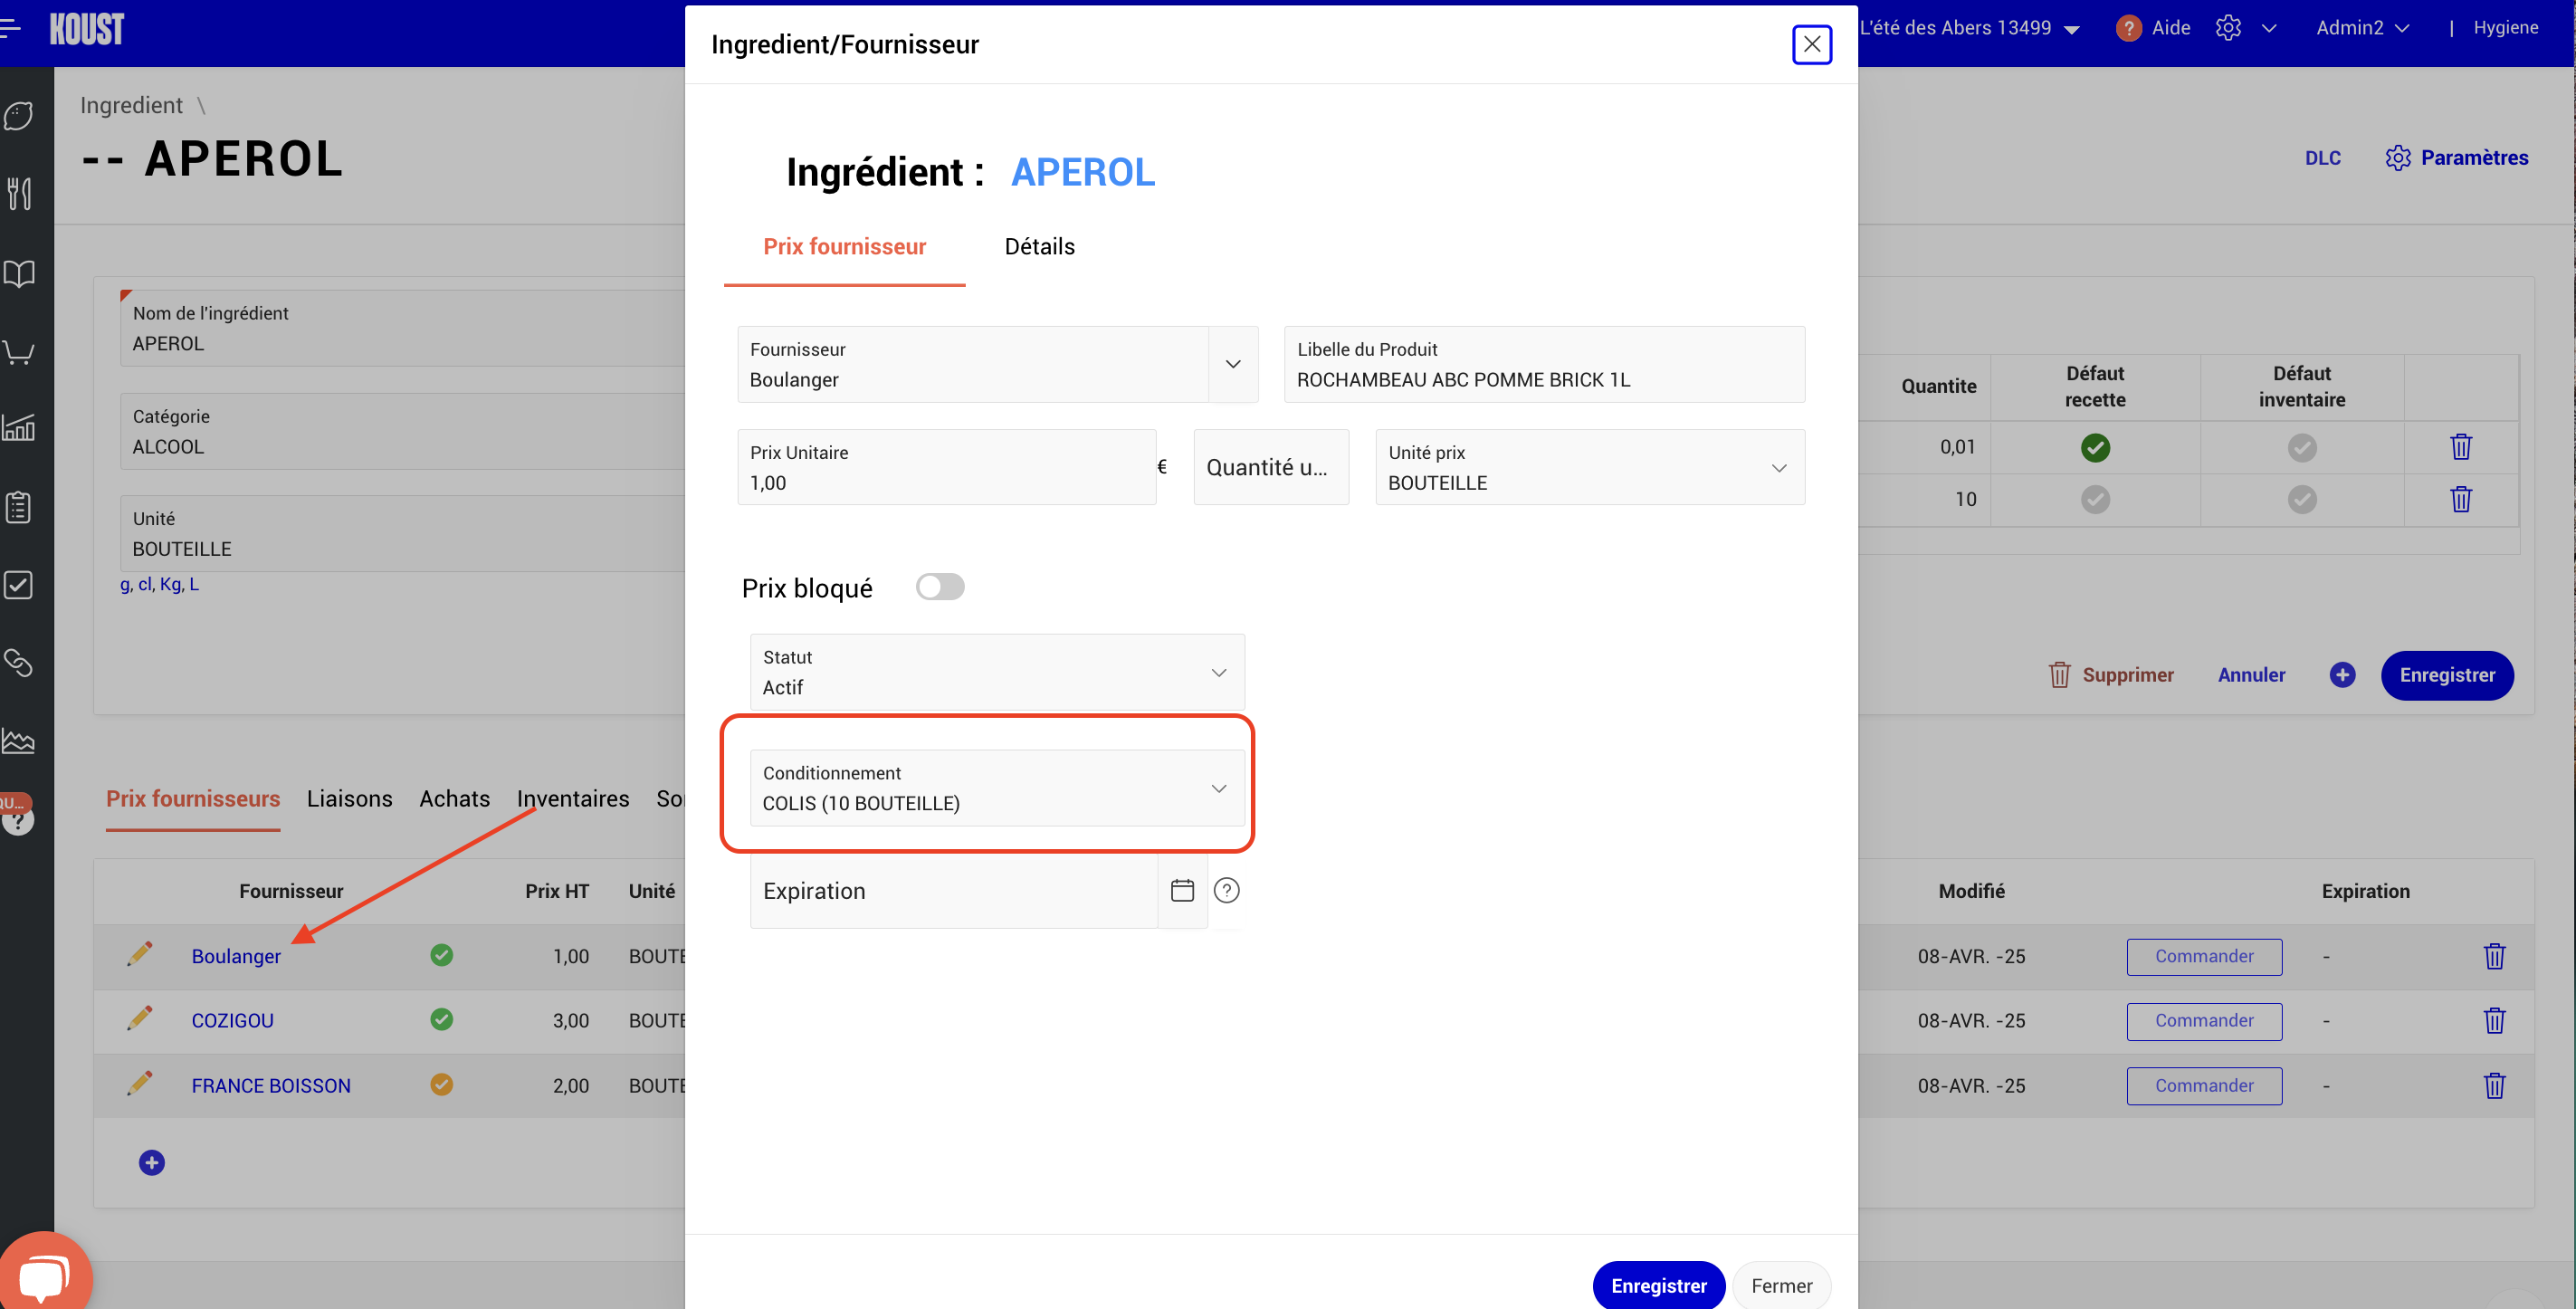The width and height of the screenshot is (2576, 1309).
Task: Click the green status check for Boulanger
Action: coord(441,955)
